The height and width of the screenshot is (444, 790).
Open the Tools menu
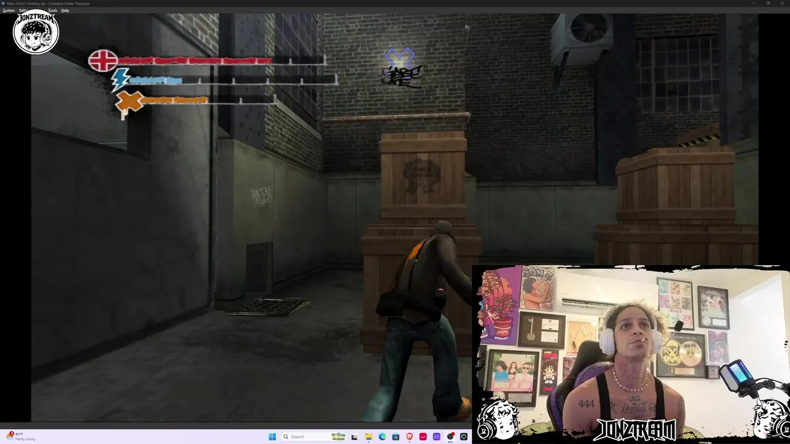pos(52,10)
